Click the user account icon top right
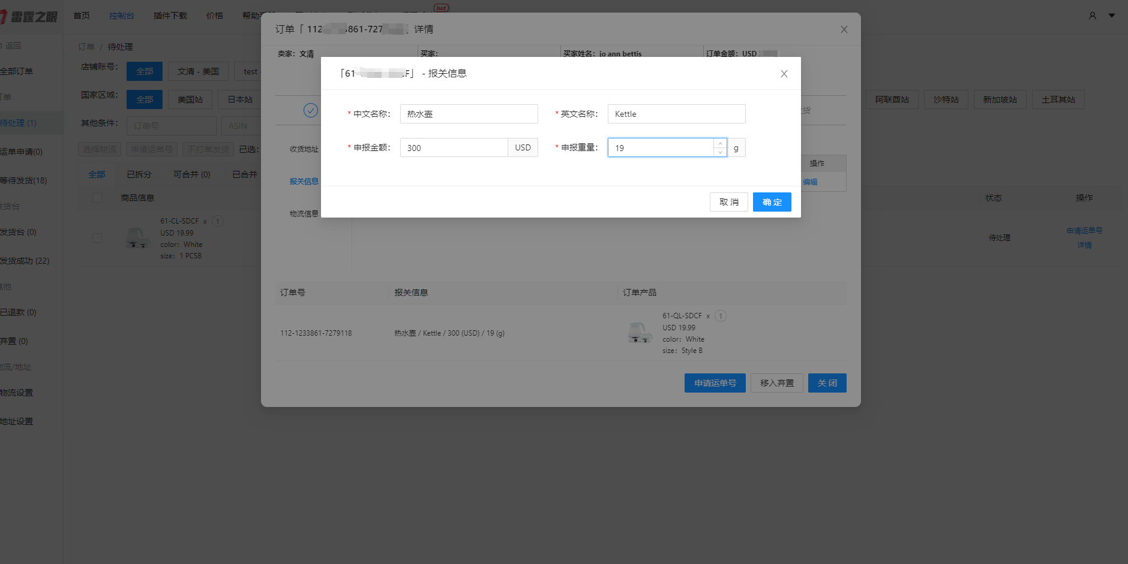1128x564 pixels. (1092, 16)
